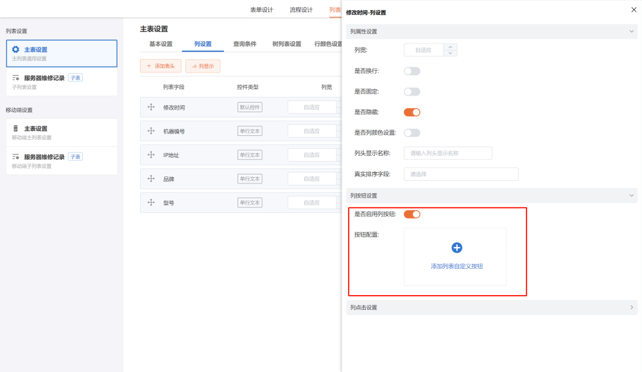Switch to the 查询条件 tab
642x372 pixels.
click(245, 44)
